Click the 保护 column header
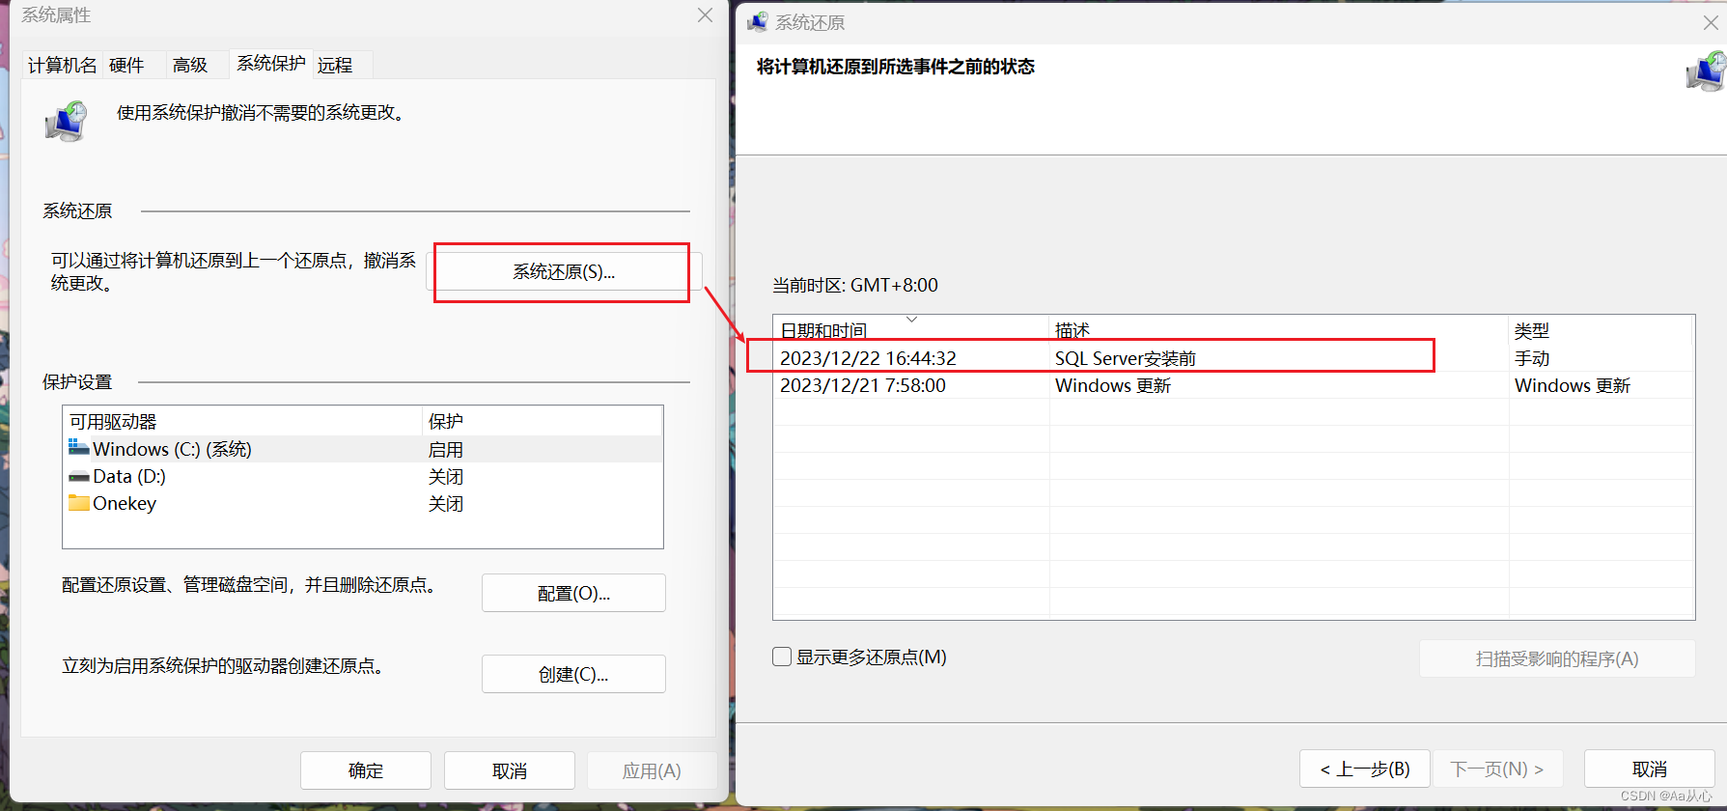This screenshot has width=1727, height=811. coord(542,421)
